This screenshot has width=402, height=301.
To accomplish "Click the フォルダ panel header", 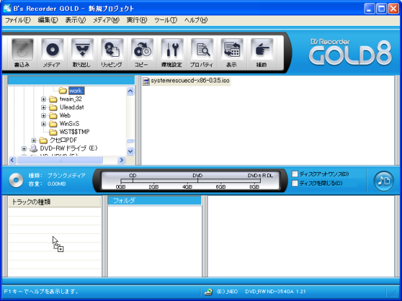I will click(x=155, y=200).
